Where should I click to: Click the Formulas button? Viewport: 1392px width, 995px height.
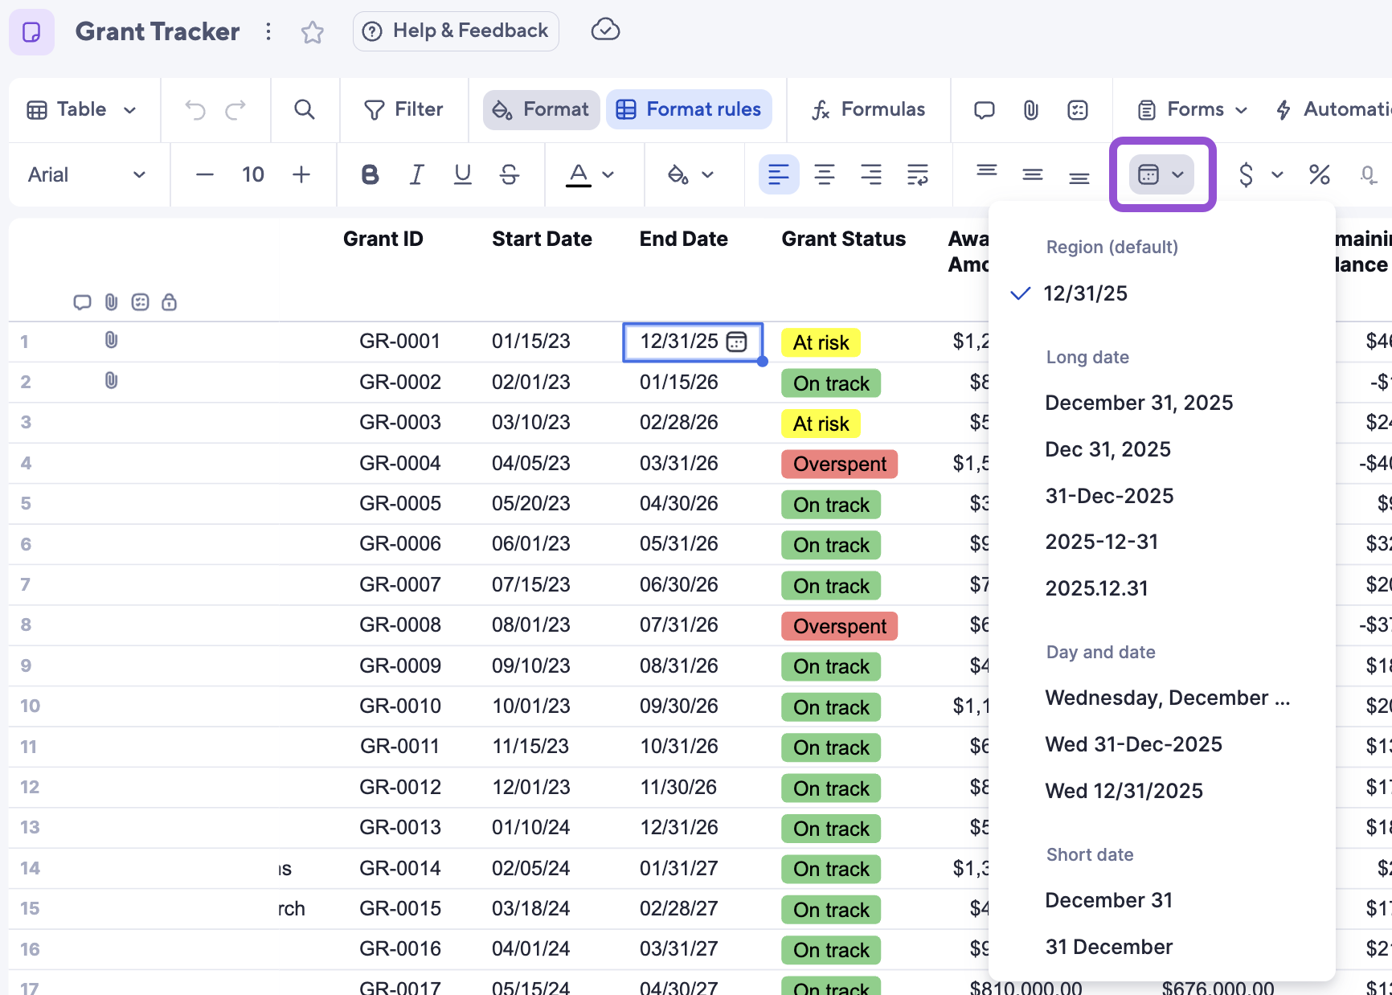867,109
